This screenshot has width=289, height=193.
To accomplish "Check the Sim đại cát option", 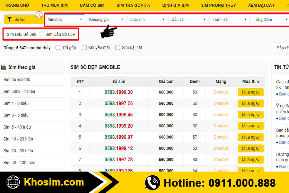I will click(118, 47).
